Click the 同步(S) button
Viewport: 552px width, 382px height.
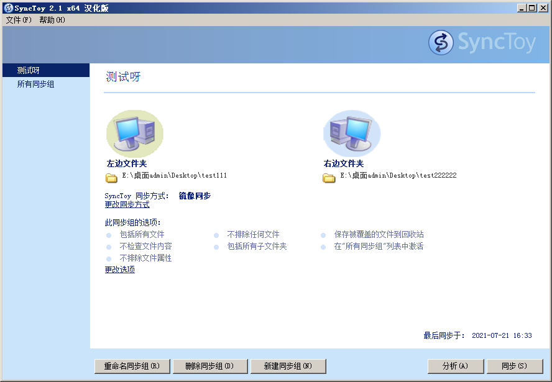(x=515, y=366)
